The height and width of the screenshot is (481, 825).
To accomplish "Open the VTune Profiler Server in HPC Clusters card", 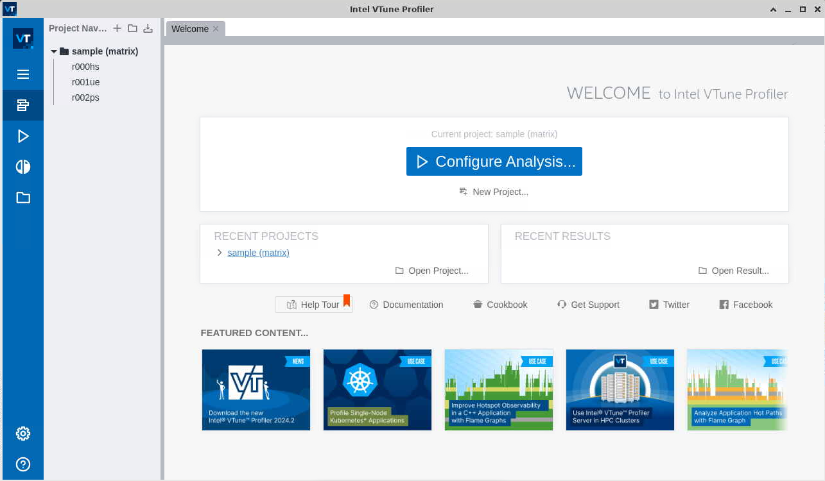I will tap(620, 390).
